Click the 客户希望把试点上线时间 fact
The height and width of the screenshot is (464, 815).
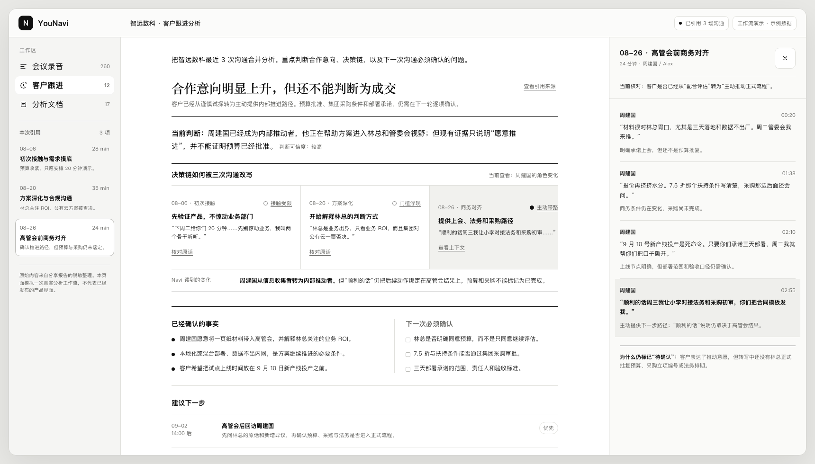pyautogui.click(x=251, y=368)
